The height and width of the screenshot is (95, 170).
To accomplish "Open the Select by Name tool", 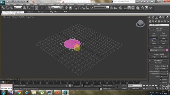I will pyautogui.click(x=28, y=8).
